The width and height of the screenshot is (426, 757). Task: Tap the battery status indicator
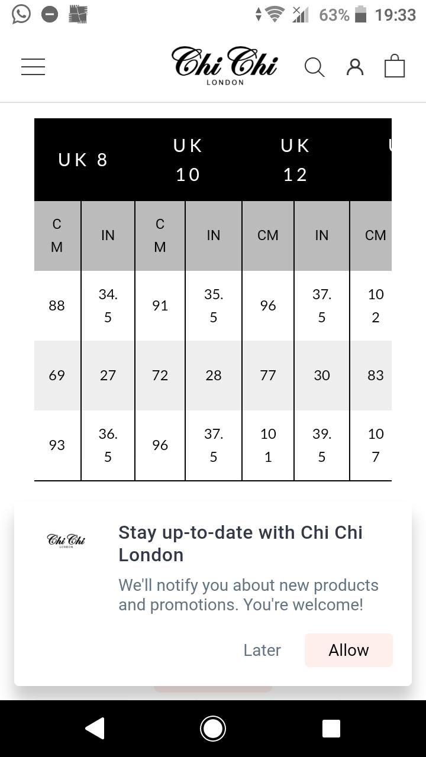tap(360, 14)
